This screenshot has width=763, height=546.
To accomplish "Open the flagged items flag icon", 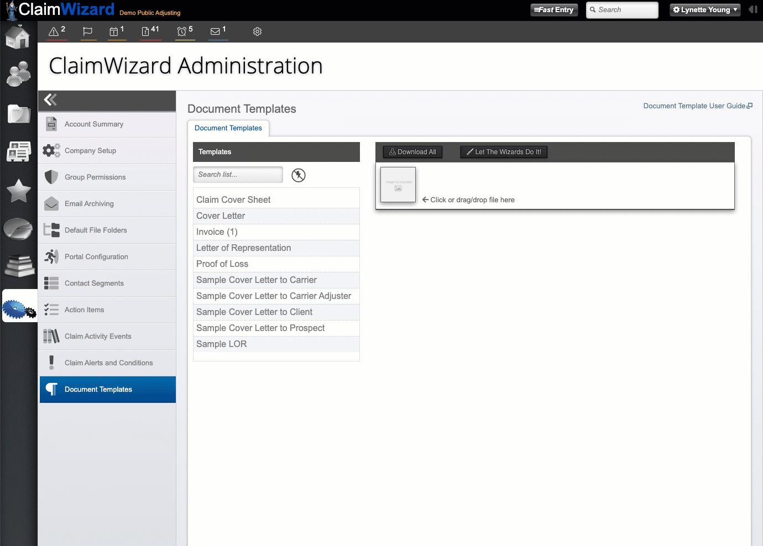I will [87, 32].
